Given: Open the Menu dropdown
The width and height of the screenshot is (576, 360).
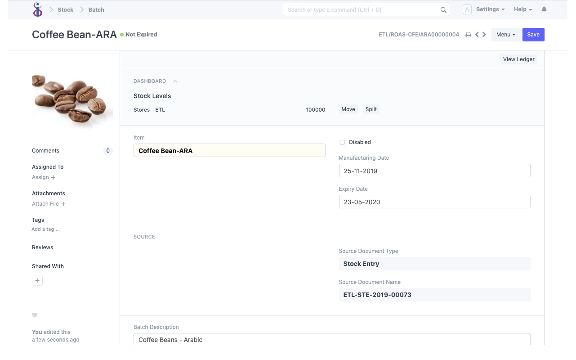Looking at the screenshot, I should point(505,34).
